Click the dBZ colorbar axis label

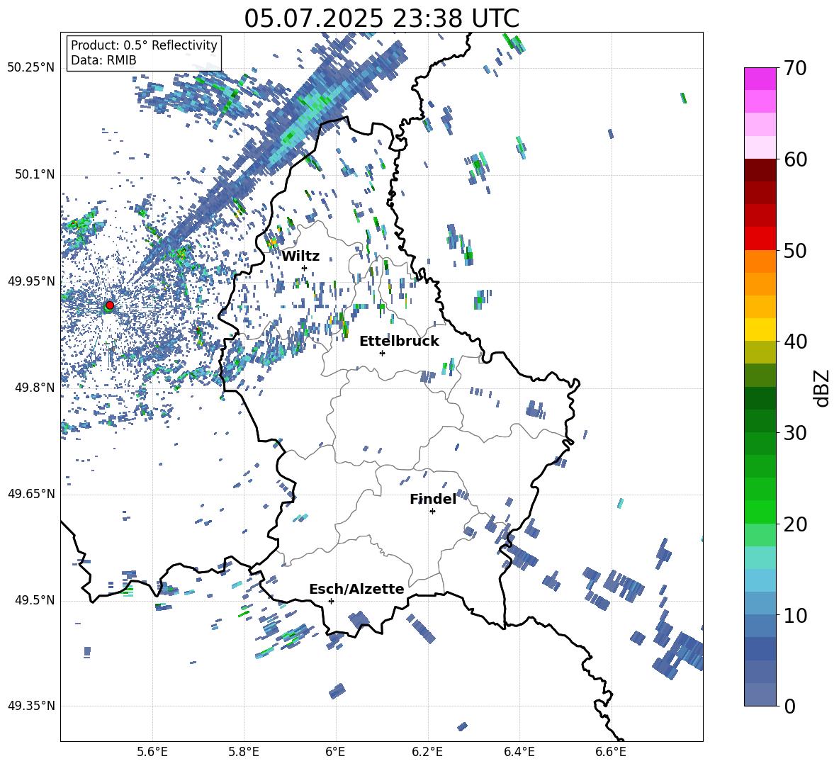click(823, 388)
